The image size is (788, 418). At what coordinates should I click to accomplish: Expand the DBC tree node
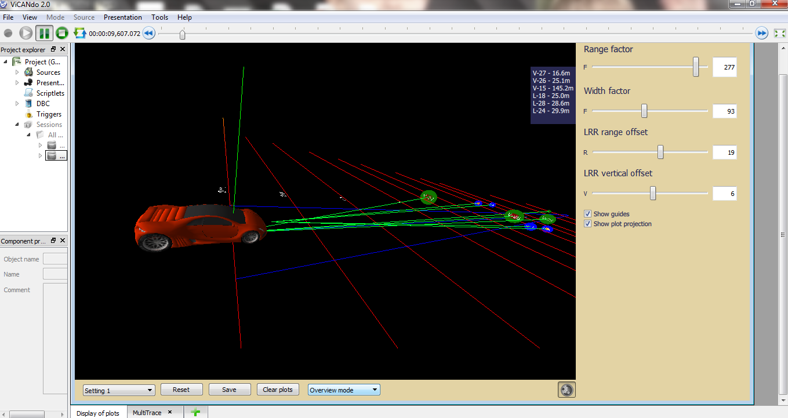click(17, 104)
